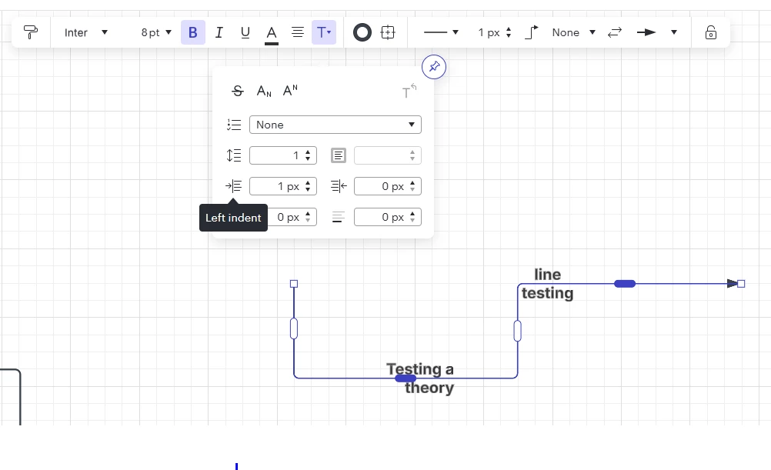Open the line color circle swatch

tap(362, 32)
